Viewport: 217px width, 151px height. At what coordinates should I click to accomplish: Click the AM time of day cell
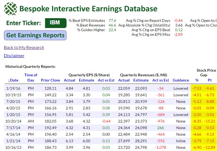(31, 121)
